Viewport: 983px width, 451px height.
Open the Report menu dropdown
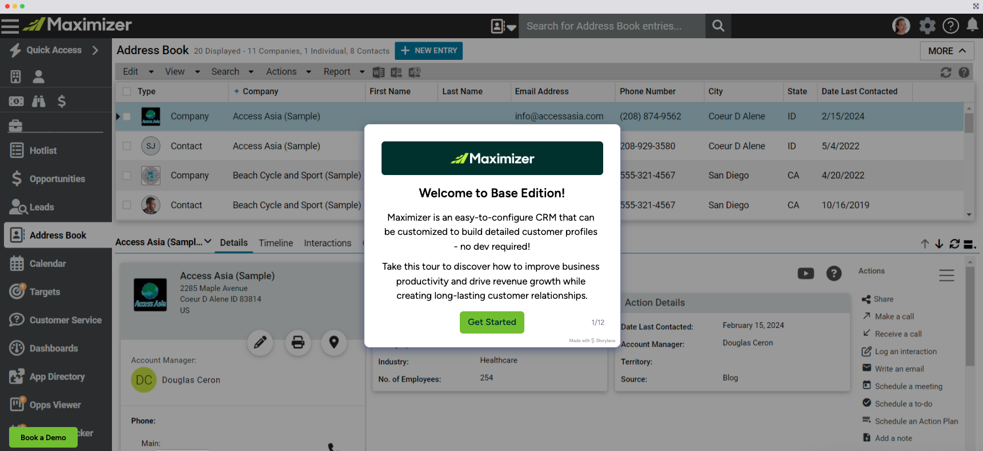coord(344,72)
